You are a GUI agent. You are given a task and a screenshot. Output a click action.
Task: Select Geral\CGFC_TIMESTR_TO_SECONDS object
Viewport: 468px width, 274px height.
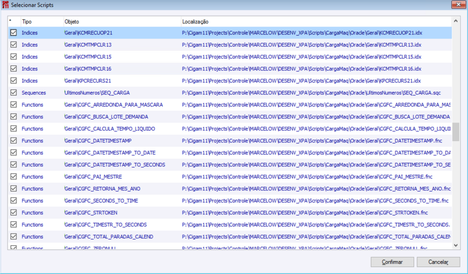click(x=106, y=224)
